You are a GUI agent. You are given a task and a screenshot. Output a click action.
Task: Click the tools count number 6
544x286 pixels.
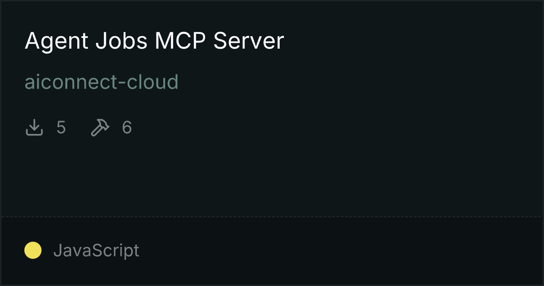point(127,128)
